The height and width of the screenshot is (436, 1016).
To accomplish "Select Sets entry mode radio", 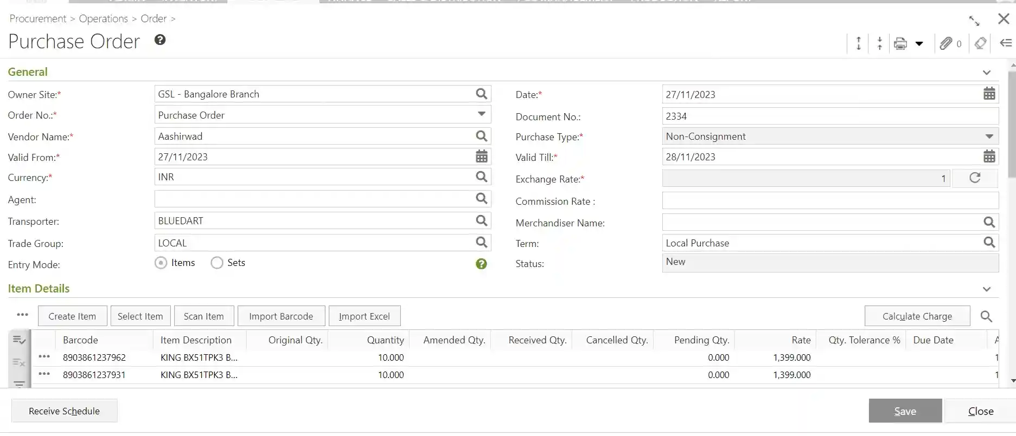I will click(217, 263).
